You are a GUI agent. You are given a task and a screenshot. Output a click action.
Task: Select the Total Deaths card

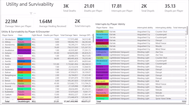[x=70, y=8]
